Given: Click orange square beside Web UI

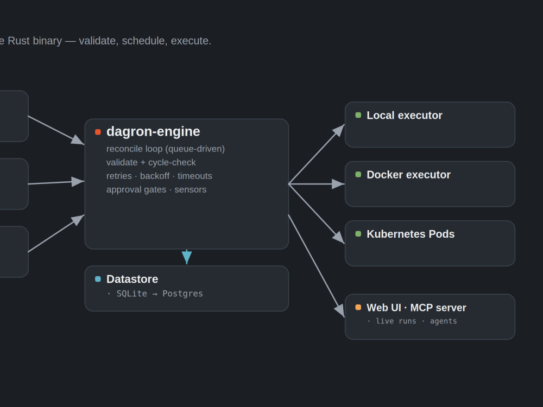Looking at the screenshot, I should coord(358,307).
